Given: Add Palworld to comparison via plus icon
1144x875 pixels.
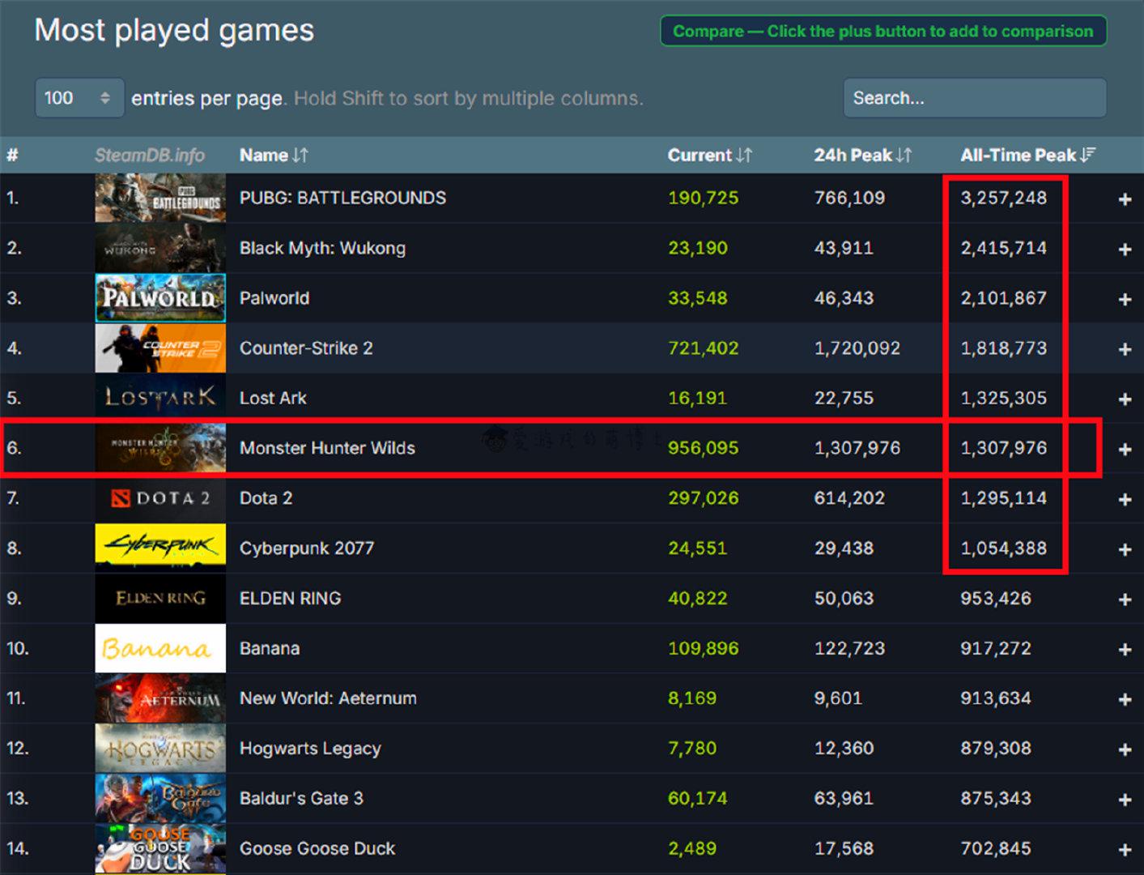Looking at the screenshot, I should click(1125, 300).
